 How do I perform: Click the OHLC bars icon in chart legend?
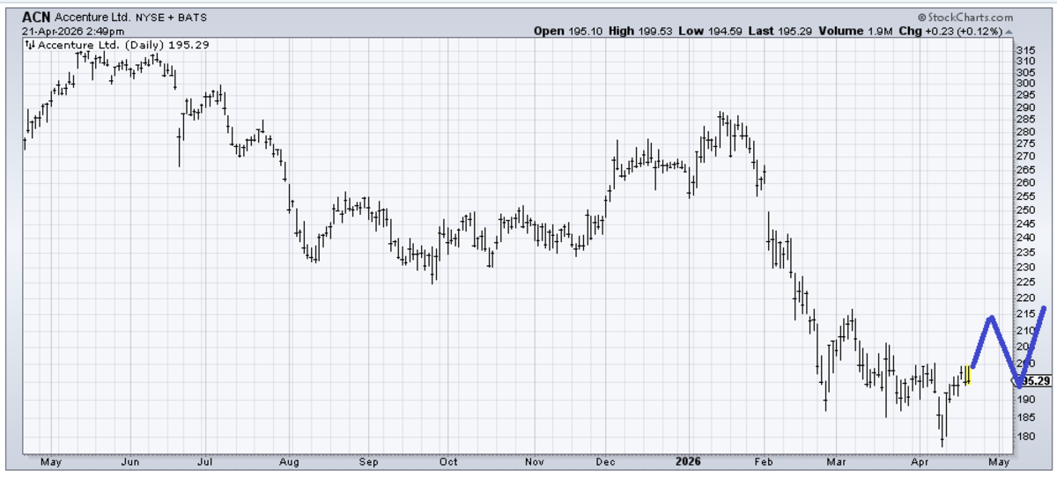[30, 45]
